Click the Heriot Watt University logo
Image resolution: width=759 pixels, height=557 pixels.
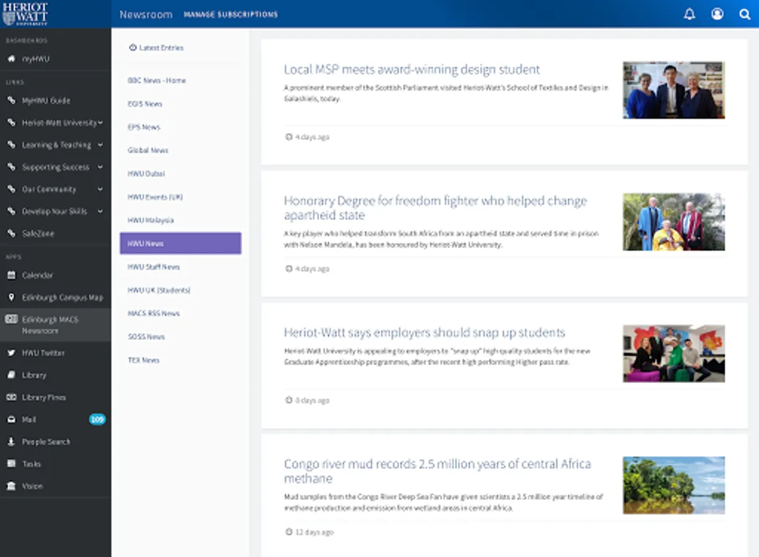(25, 14)
